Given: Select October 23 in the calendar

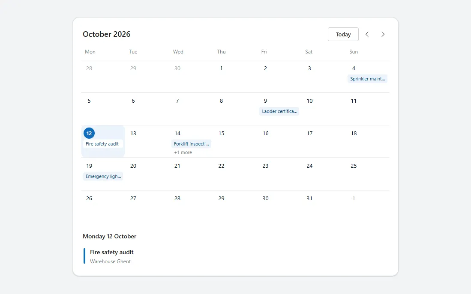Looking at the screenshot, I should [x=265, y=166].
